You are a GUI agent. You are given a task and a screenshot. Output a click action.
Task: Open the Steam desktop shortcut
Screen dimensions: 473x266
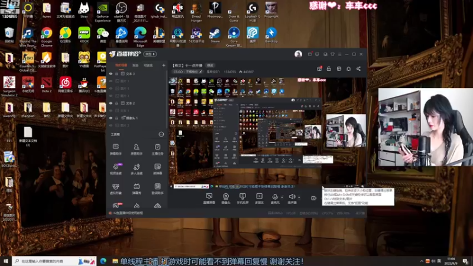coord(215,35)
